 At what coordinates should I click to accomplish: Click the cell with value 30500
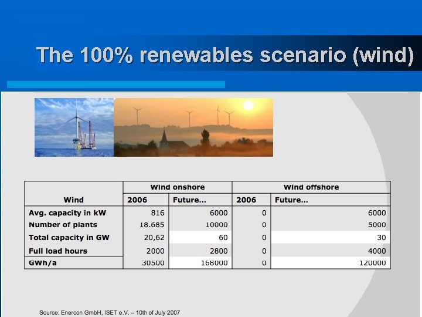[x=146, y=262]
